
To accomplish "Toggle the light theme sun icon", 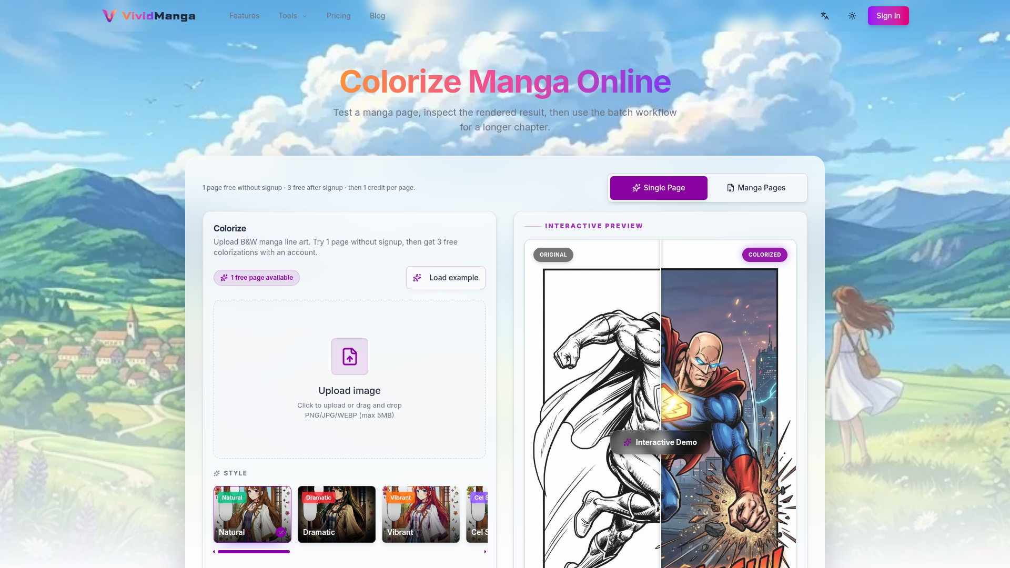I will click(x=852, y=16).
